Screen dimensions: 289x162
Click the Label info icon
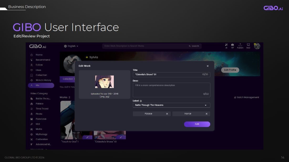[x=141, y=101]
